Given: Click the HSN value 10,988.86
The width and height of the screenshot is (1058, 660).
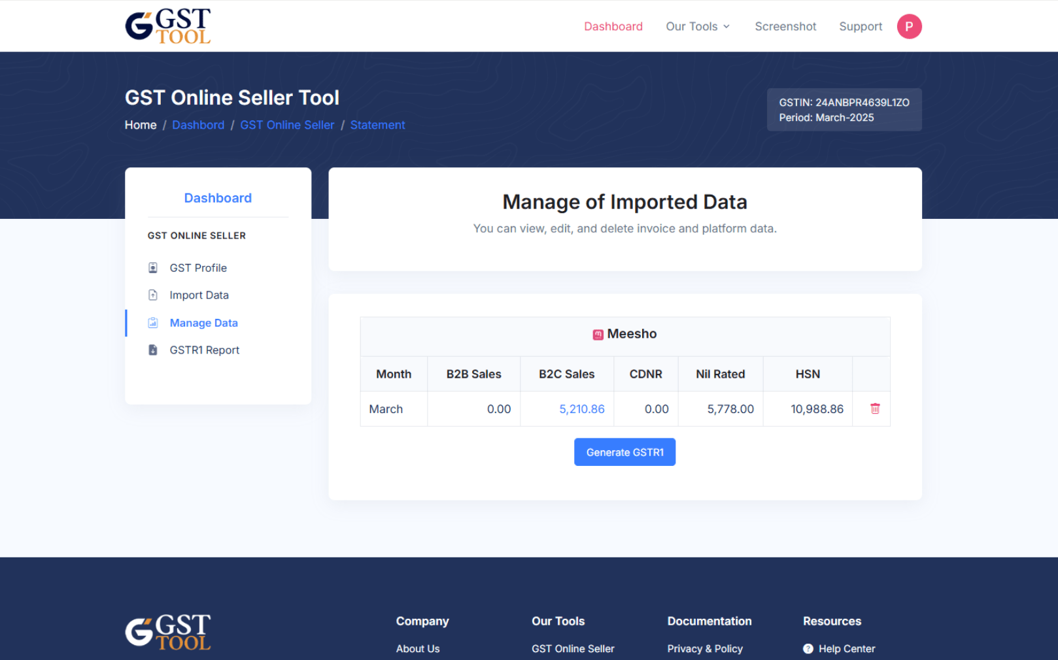Looking at the screenshot, I should click(817, 409).
